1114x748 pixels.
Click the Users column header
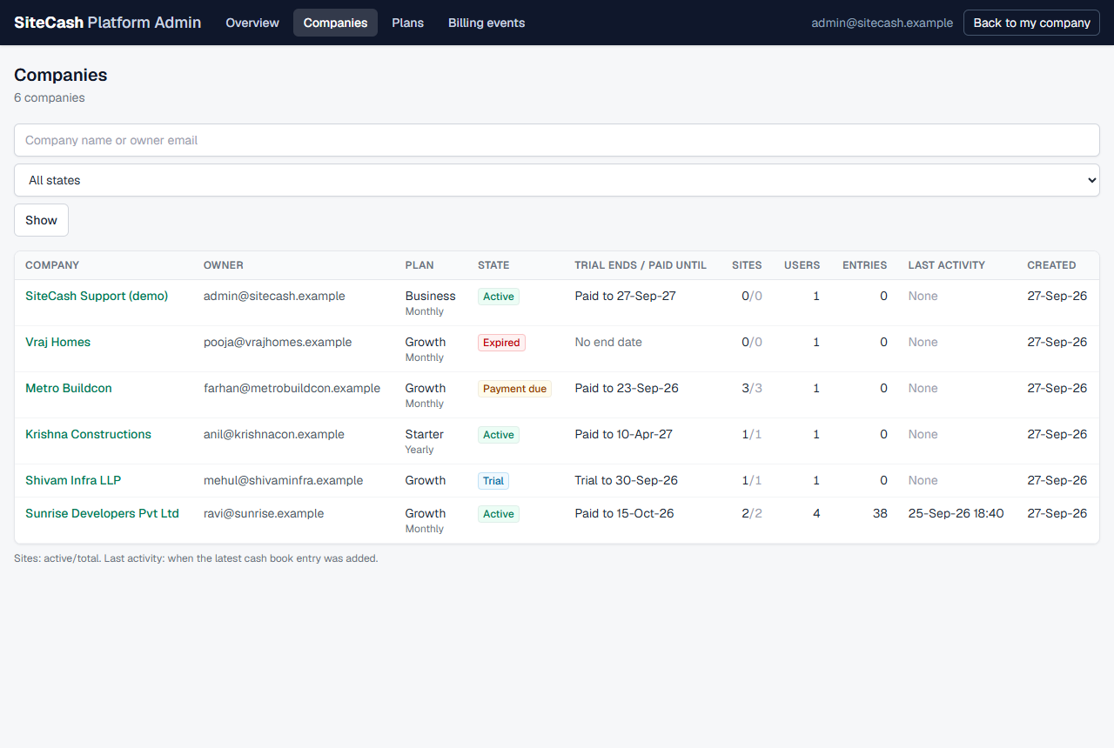click(802, 265)
